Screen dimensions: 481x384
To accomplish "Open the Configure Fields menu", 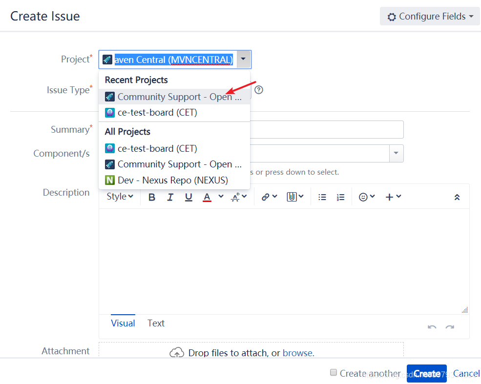I will [x=430, y=16].
